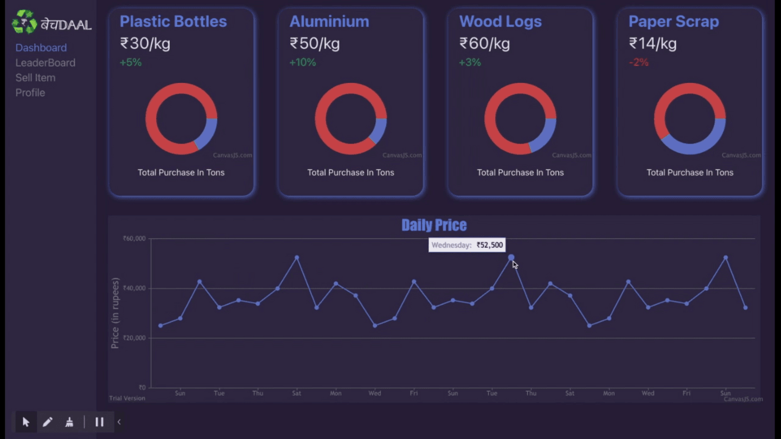Click the ₹60/kg price
Image resolution: width=781 pixels, height=439 pixels.
coord(484,43)
